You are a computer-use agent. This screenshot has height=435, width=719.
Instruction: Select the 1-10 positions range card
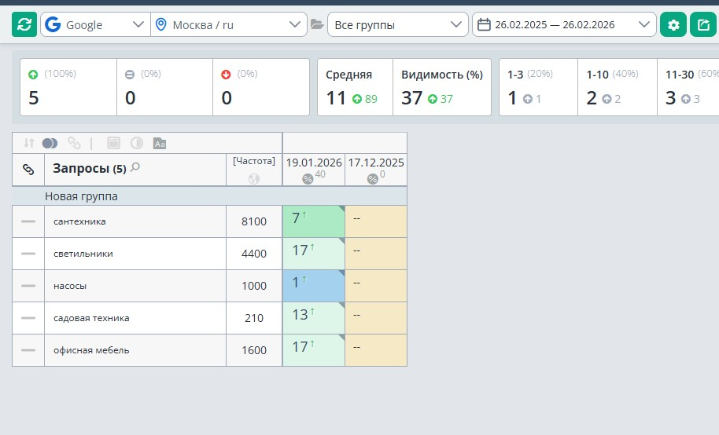click(618, 87)
